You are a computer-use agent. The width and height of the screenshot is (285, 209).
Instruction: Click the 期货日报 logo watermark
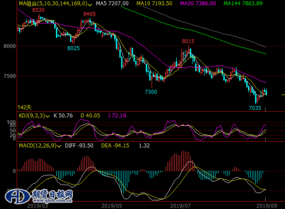[x=39, y=196]
